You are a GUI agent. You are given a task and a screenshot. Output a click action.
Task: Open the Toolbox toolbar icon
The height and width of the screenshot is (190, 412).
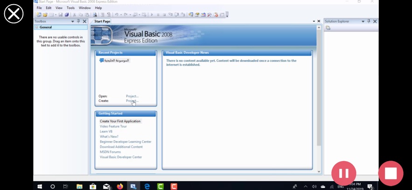209,15
